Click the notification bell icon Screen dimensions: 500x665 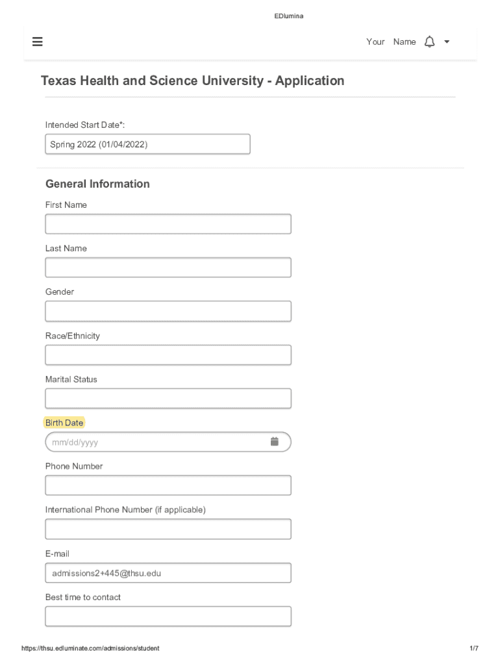(x=429, y=42)
